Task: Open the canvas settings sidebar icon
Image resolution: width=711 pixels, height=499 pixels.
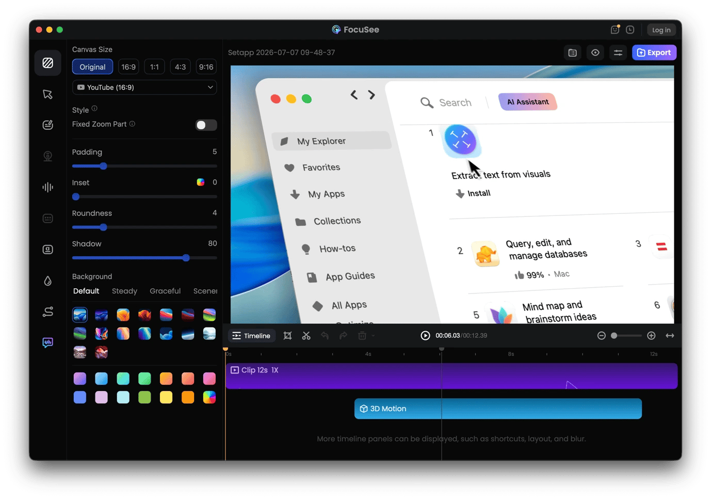Action: pyautogui.click(x=48, y=63)
